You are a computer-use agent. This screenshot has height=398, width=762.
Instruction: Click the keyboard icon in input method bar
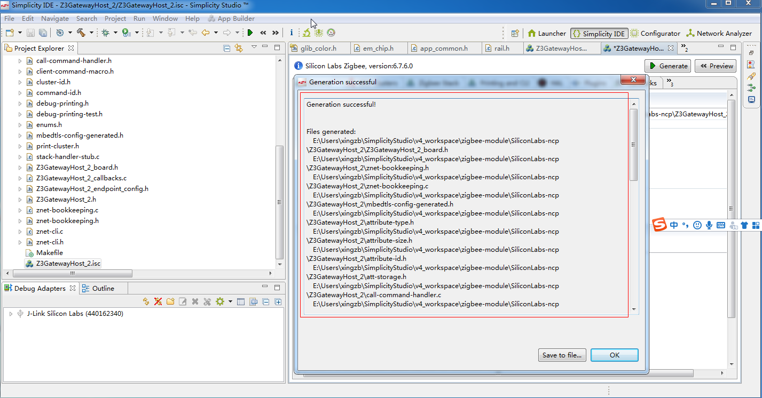pyautogui.click(x=721, y=225)
